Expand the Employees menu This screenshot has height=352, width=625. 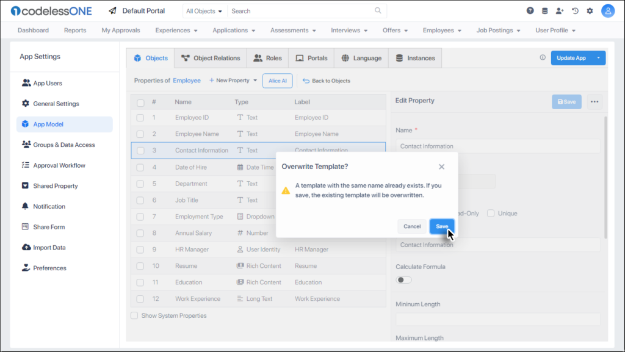(x=442, y=31)
